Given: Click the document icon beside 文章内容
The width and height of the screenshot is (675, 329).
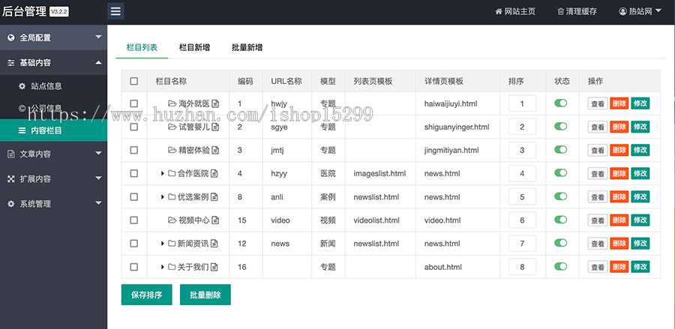Looking at the screenshot, I should (11, 154).
